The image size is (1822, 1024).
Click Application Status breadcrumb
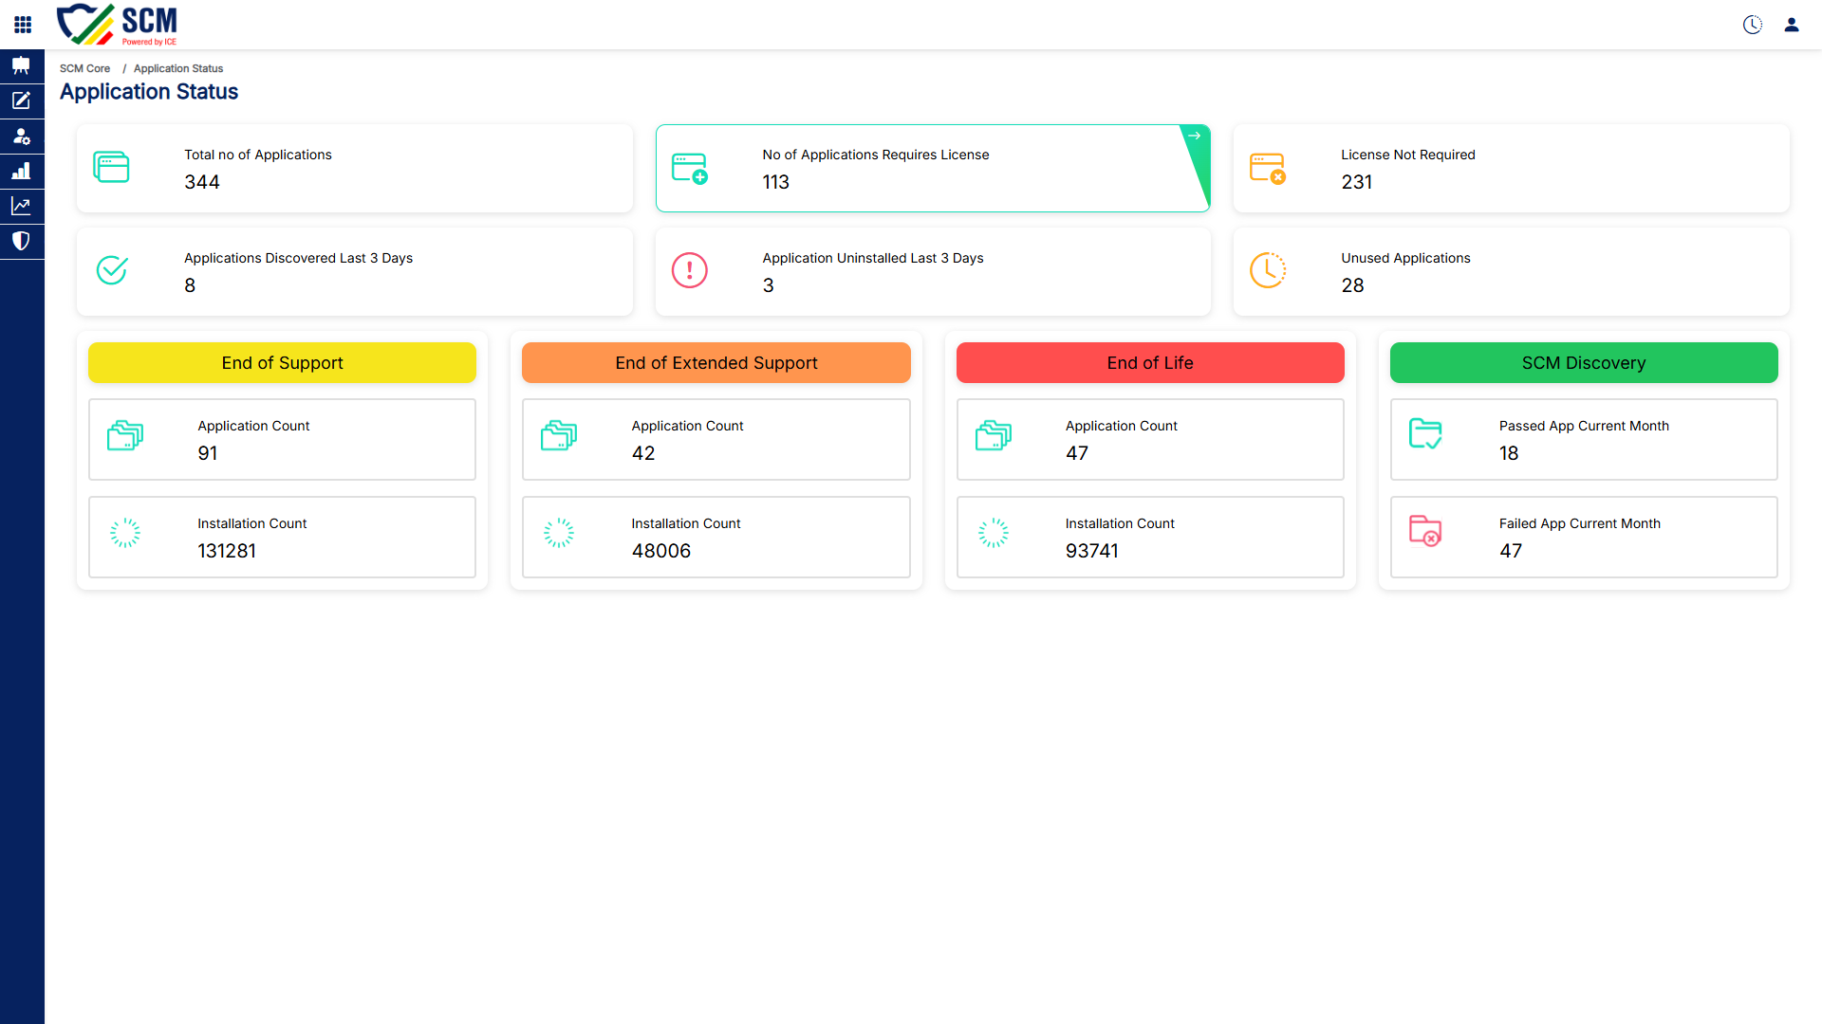178,69
